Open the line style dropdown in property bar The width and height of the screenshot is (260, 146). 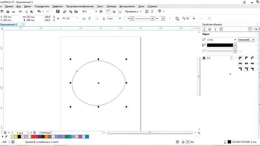click(x=152, y=19)
